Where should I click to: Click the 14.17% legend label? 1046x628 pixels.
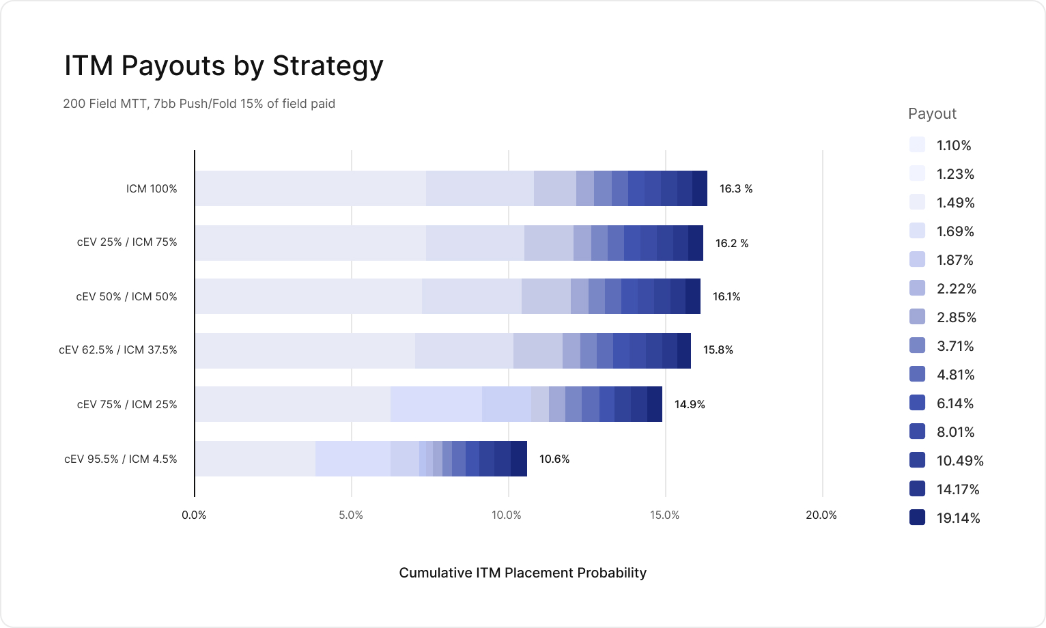click(x=958, y=489)
